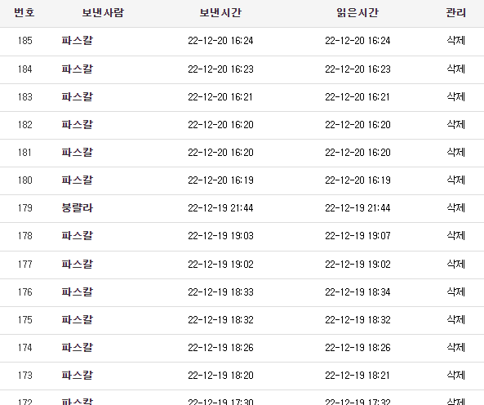Open sender 파스칼 on message 182
Image resolution: width=484 pixels, height=405 pixels.
[78, 124]
